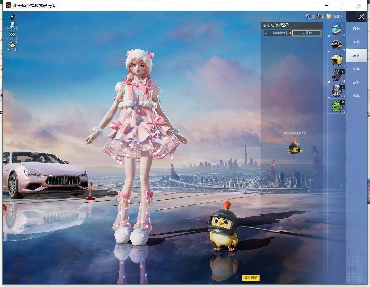370x287 pixels.
Task: Click the 头盔皮肤 (75) panel title
Action: click(x=274, y=25)
